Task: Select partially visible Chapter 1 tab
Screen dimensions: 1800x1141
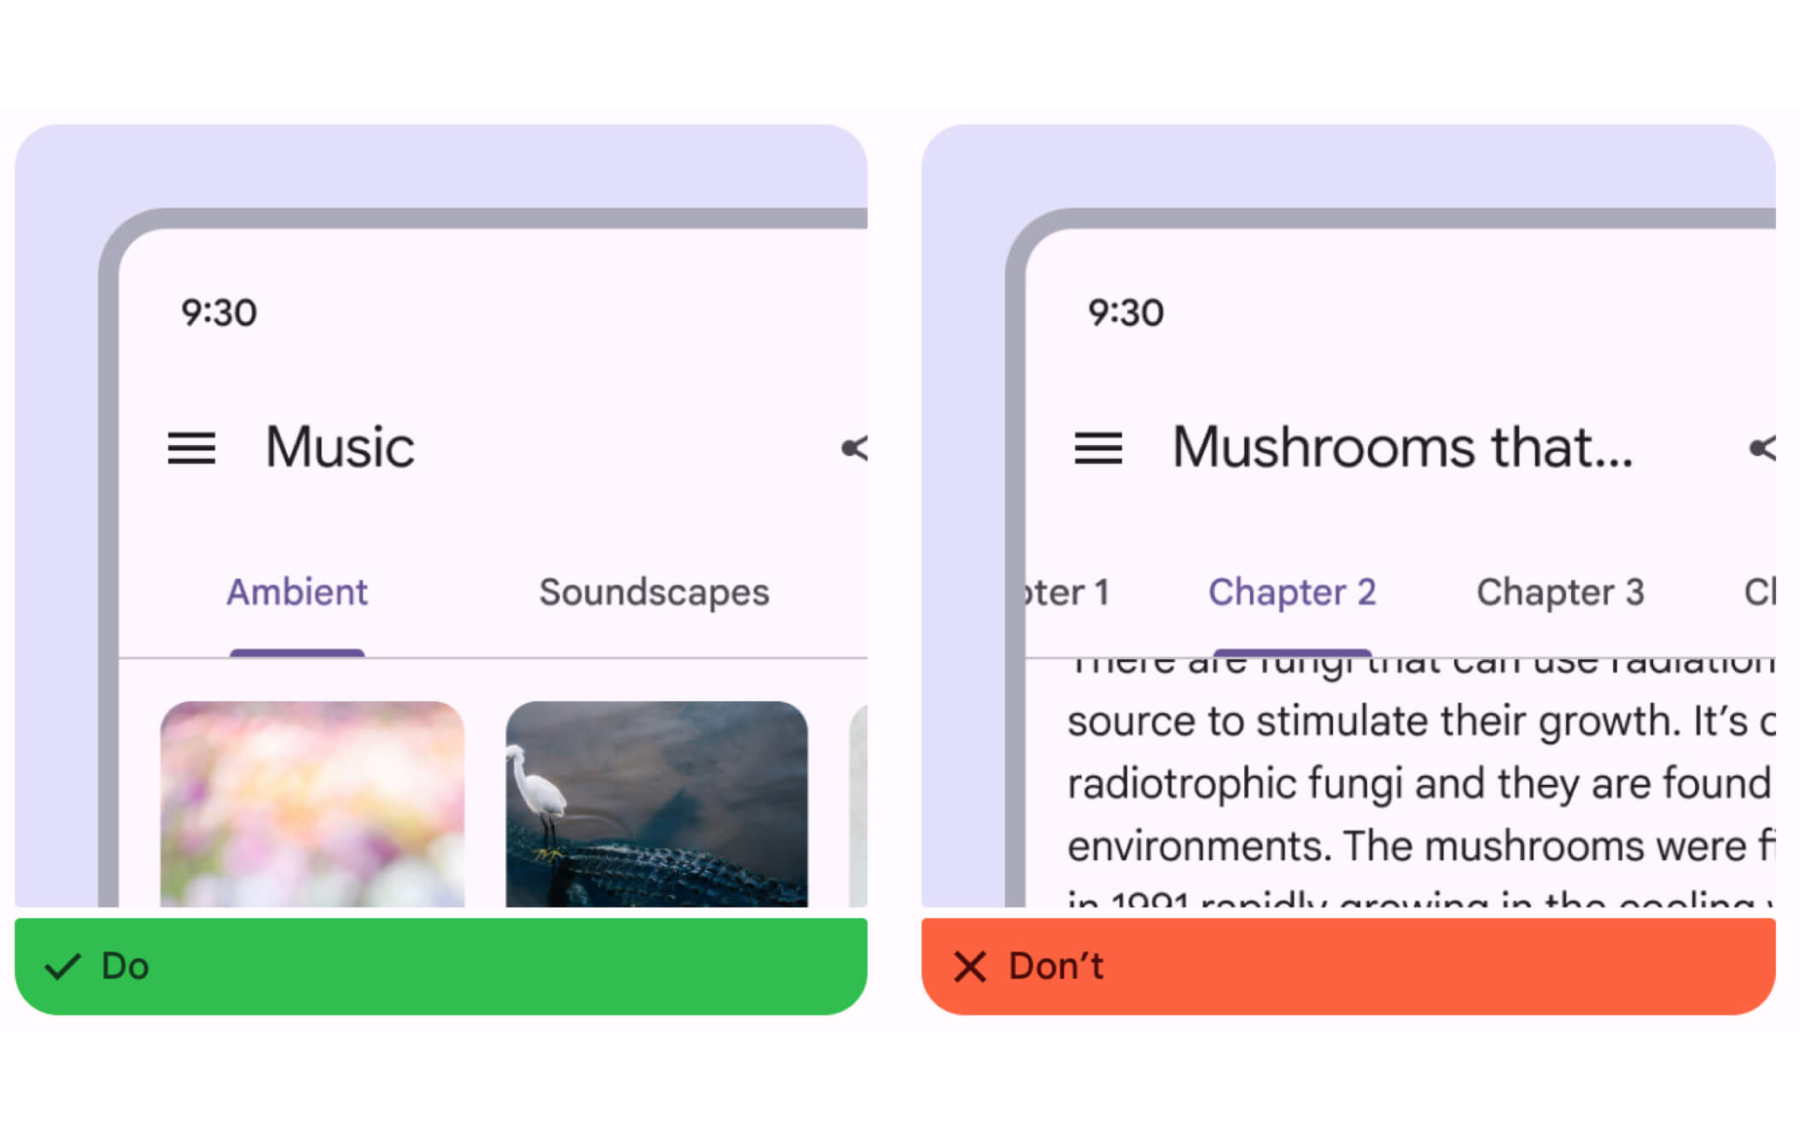Action: pos(1067,592)
